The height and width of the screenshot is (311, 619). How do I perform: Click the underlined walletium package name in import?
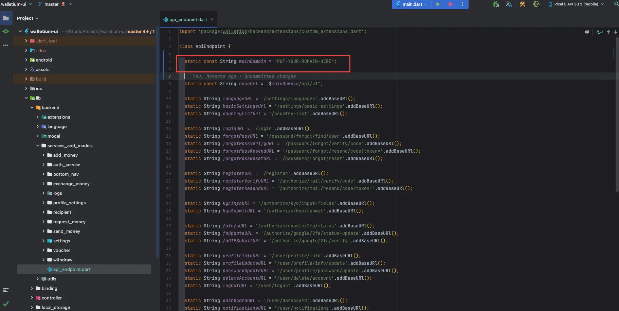235,31
